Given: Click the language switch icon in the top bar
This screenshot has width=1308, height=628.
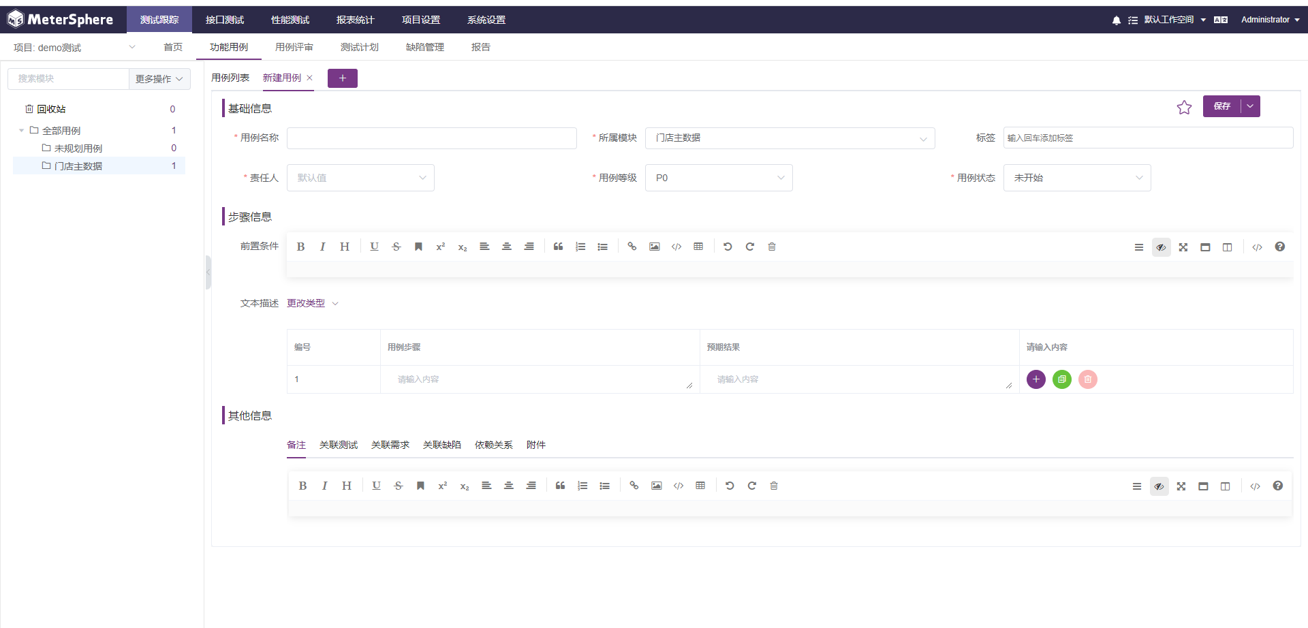Looking at the screenshot, I should tap(1221, 20).
